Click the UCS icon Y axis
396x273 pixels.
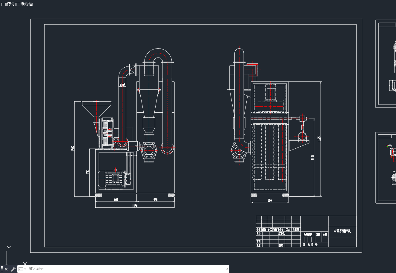[9, 248]
